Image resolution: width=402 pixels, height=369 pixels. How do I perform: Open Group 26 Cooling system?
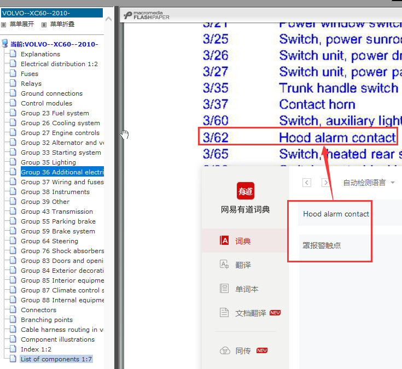(60, 123)
